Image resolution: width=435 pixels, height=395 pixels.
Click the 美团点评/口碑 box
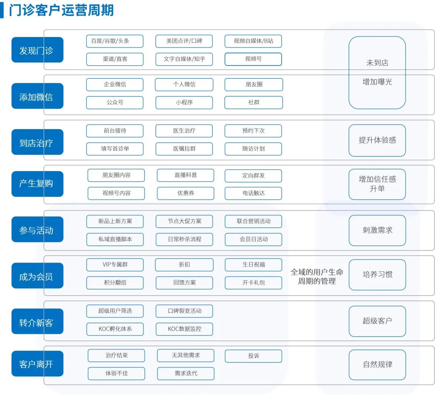[184, 41]
